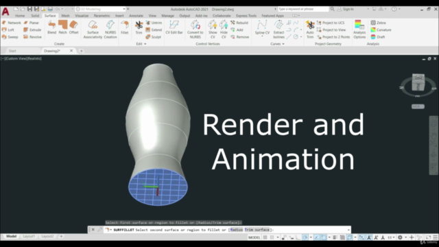Choose the Patch surface tool
Viewport: 439px width, 247px height.
[x=62, y=27]
